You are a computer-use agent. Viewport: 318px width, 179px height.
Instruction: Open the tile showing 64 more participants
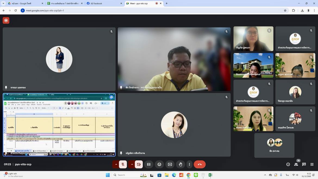click(x=274, y=145)
